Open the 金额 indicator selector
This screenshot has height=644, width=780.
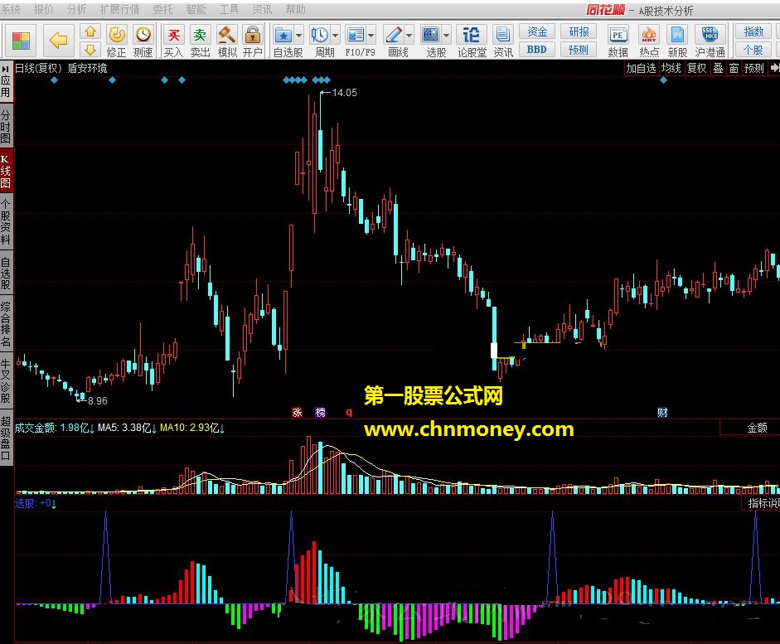tap(750, 428)
